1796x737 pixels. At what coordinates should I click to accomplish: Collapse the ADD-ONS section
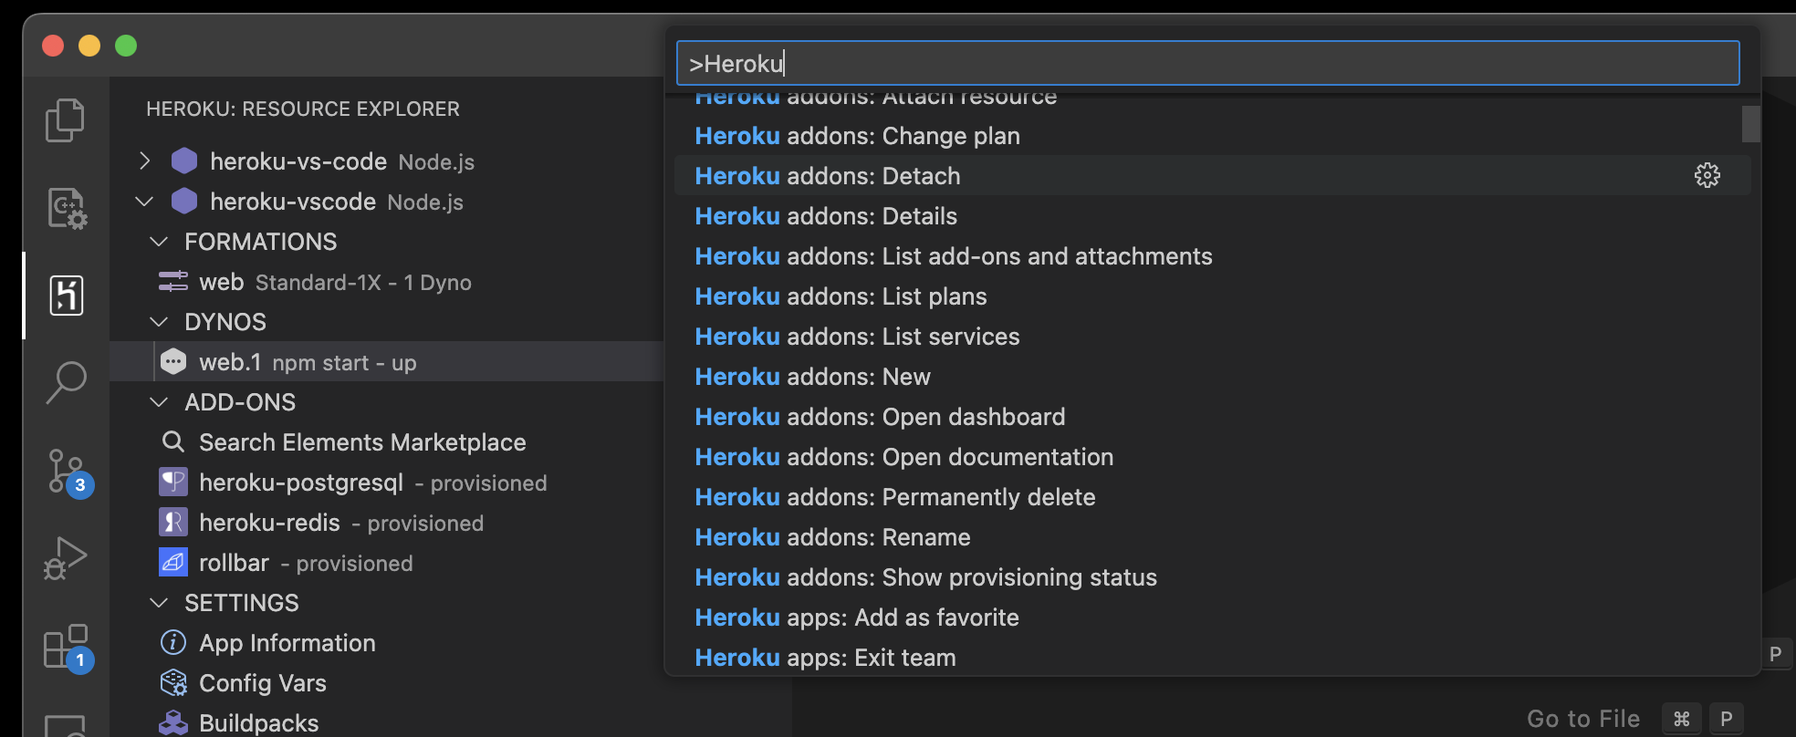[x=159, y=402]
